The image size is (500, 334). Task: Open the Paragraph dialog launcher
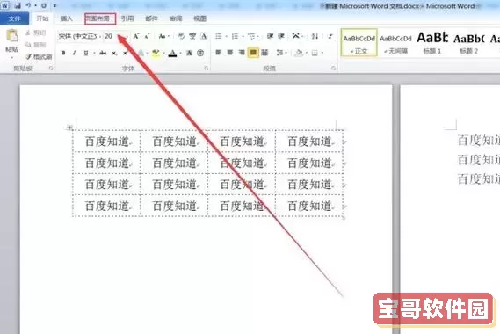[x=333, y=69]
